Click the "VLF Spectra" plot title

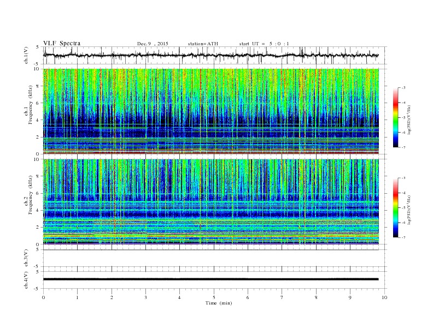click(62, 43)
